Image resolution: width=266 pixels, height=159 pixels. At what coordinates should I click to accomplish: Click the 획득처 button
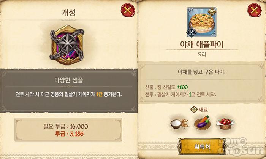pyautogui.click(x=202, y=146)
